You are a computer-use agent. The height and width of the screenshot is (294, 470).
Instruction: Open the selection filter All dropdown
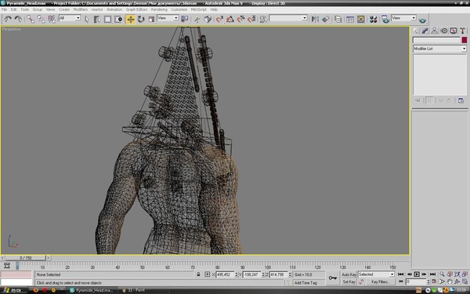click(70, 18)
